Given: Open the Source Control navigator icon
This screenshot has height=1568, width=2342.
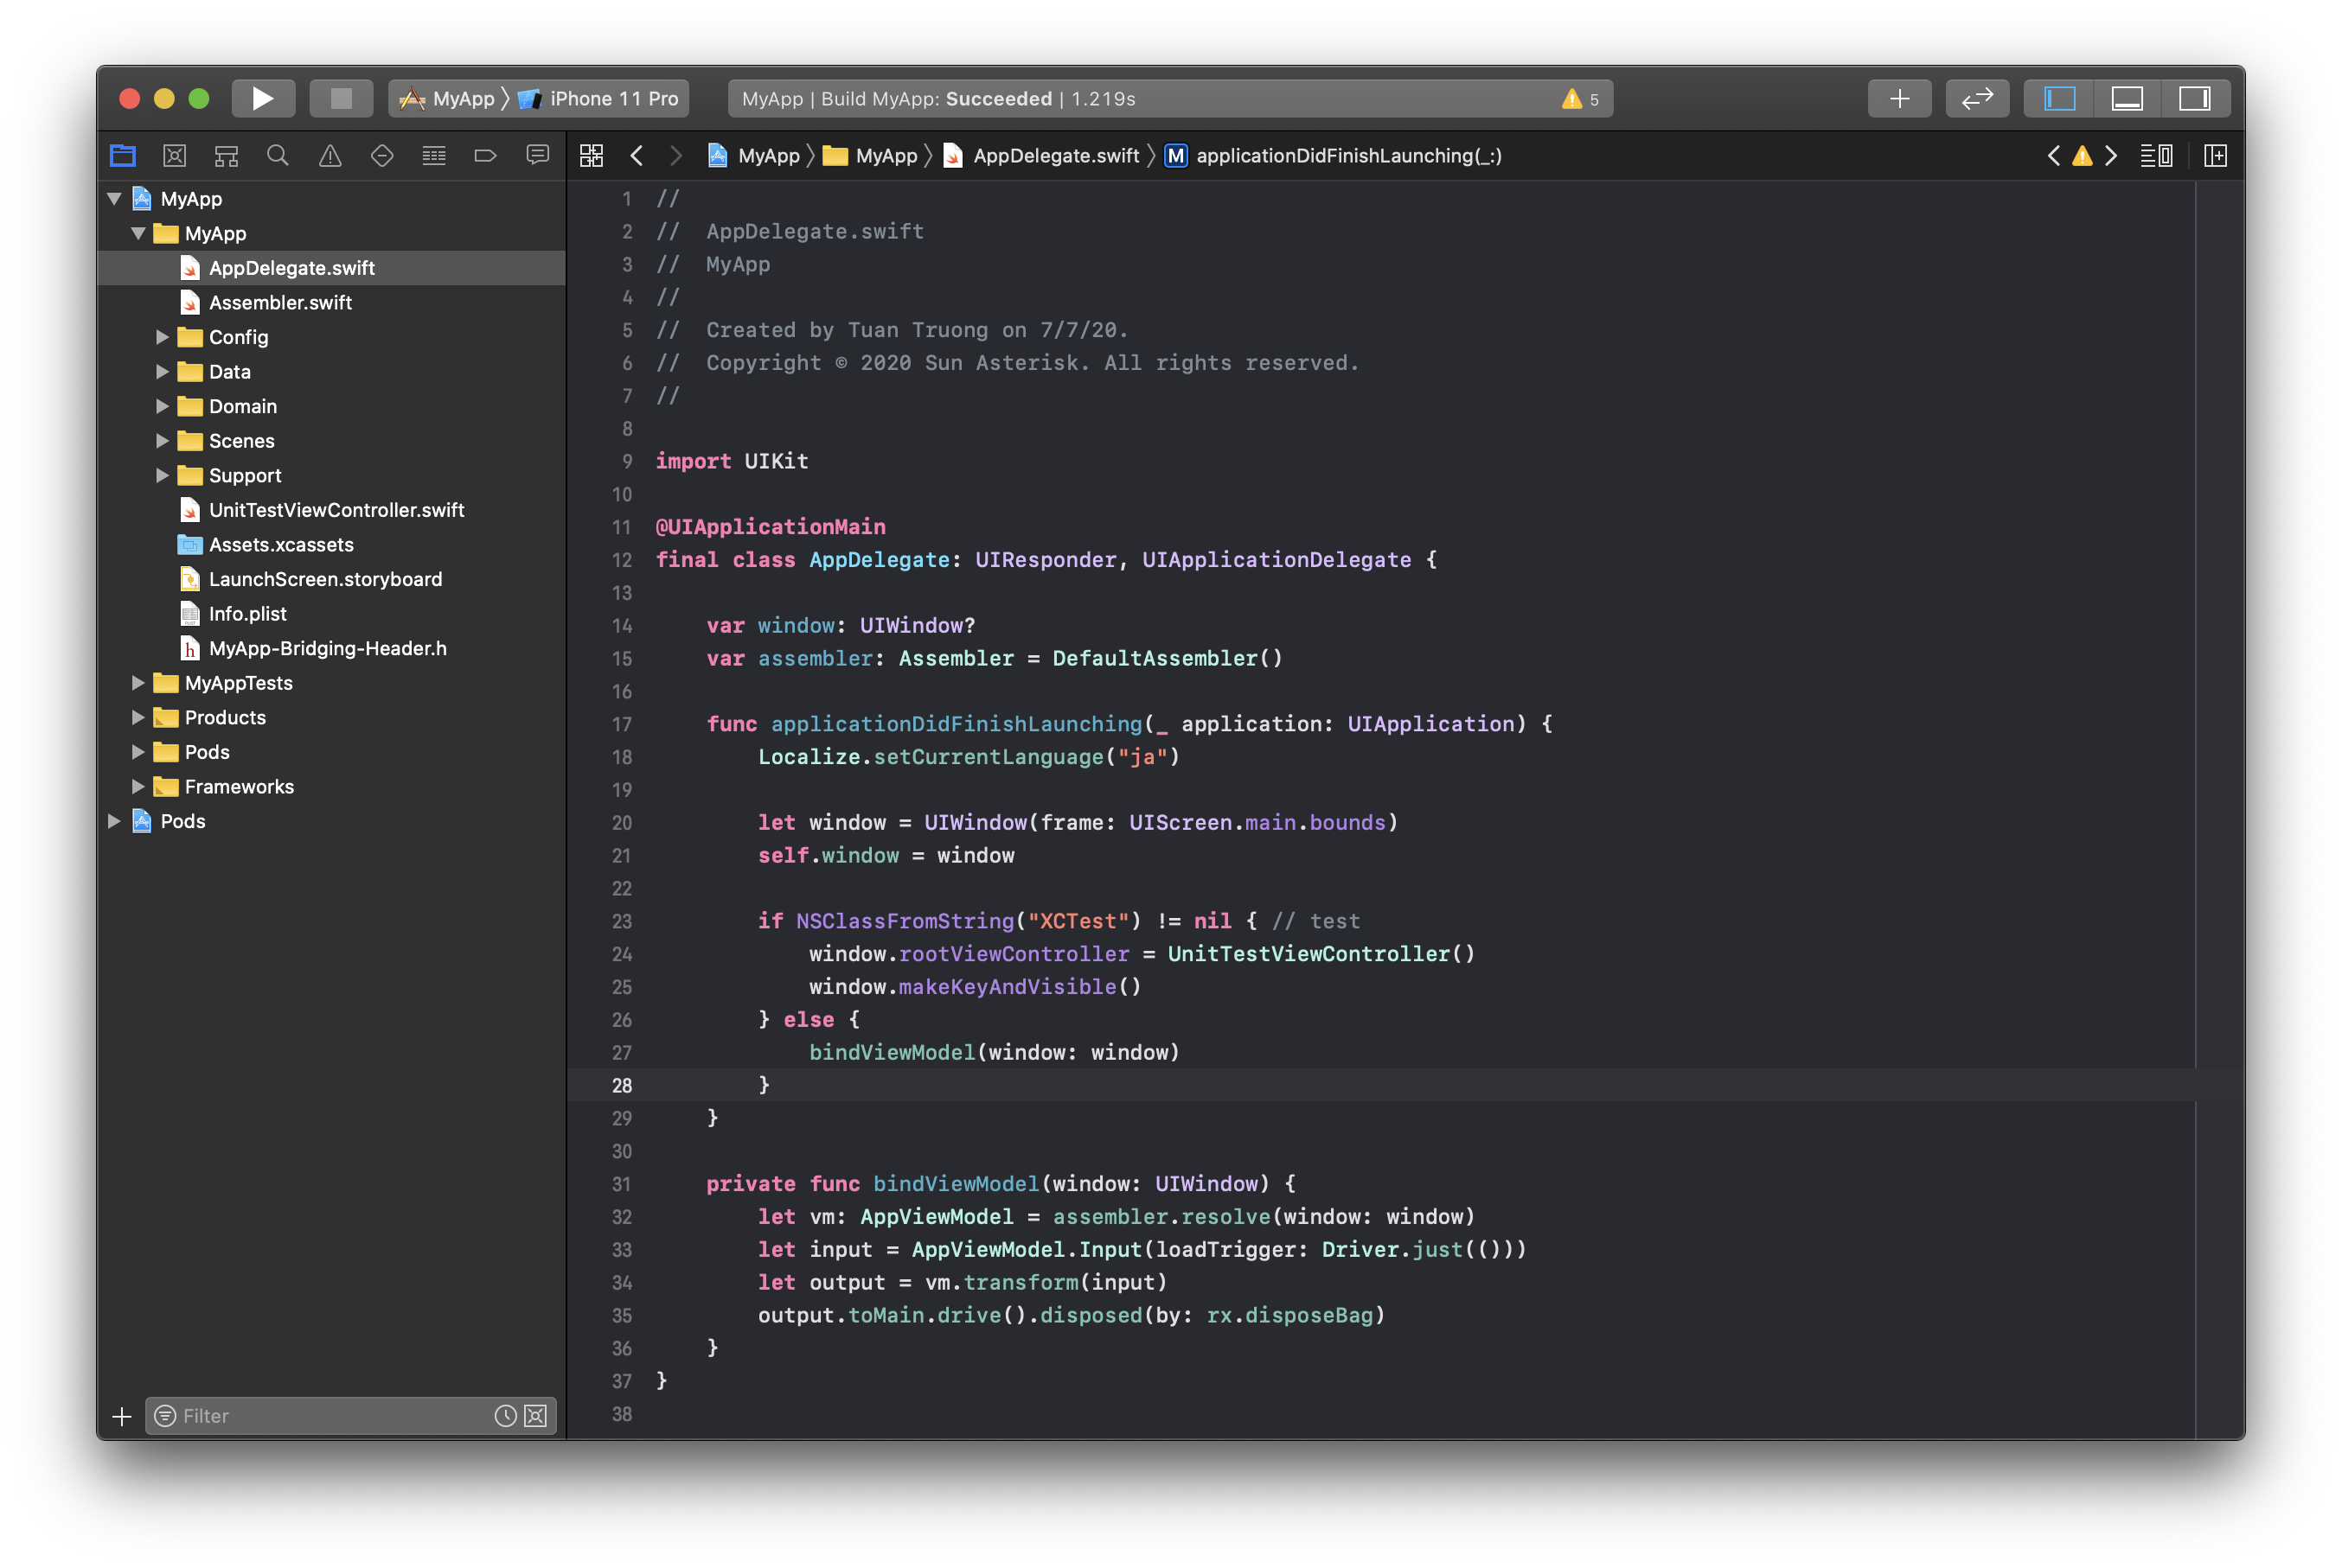Looking at the screenshot, I should (174, 156).
